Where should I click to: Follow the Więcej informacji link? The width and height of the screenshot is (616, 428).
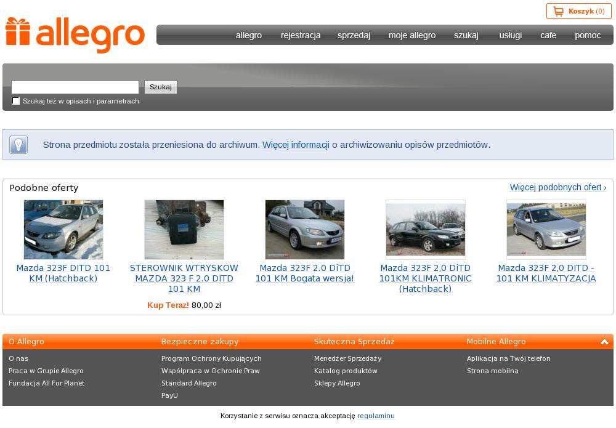(x=296, y=145)
